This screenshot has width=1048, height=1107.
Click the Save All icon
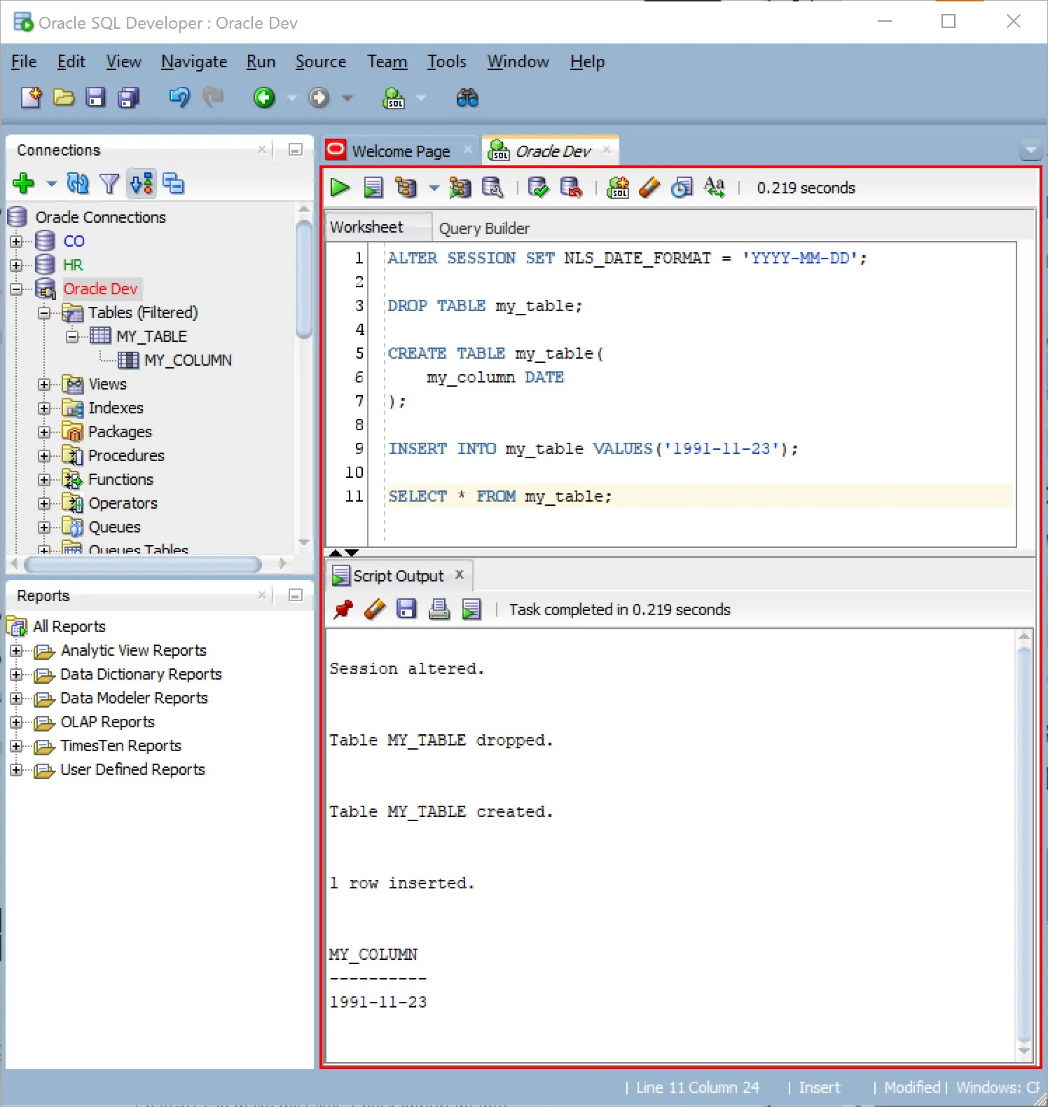[128, 97]
